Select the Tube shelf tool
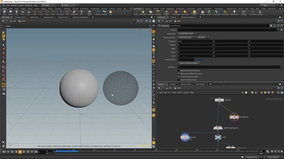 [16, 12]
